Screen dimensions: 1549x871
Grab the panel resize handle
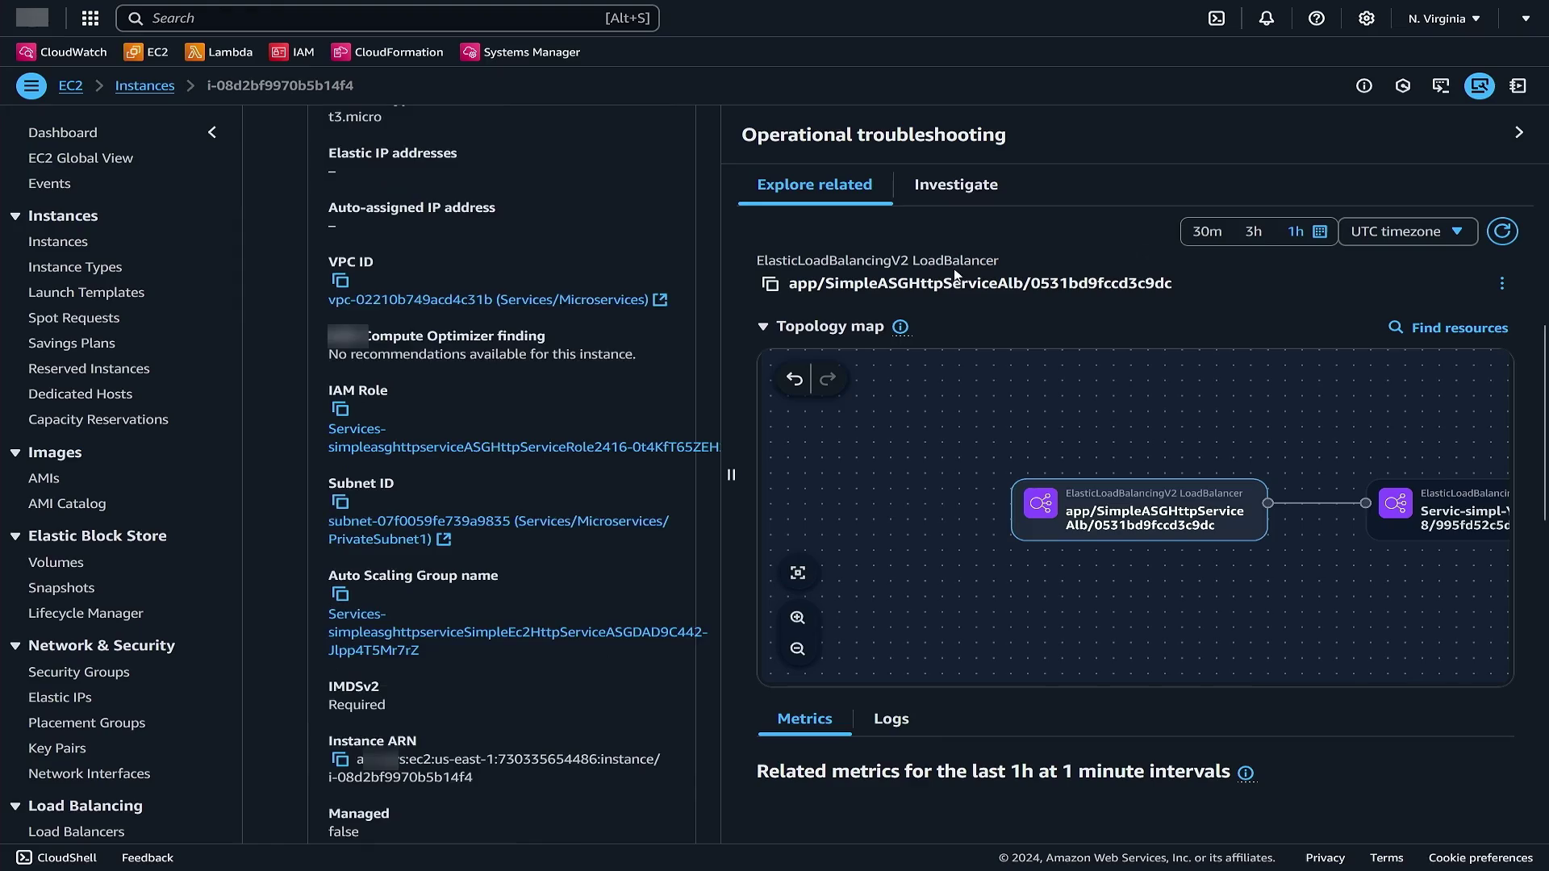pos(731,475)
